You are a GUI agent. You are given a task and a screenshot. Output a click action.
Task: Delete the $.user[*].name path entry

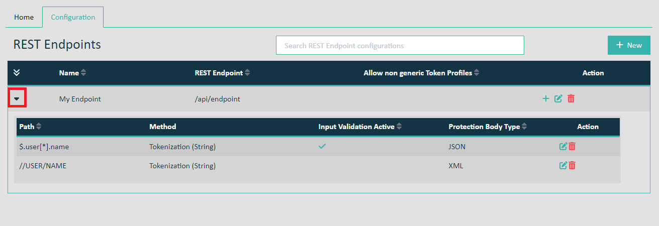pos(572,146)
